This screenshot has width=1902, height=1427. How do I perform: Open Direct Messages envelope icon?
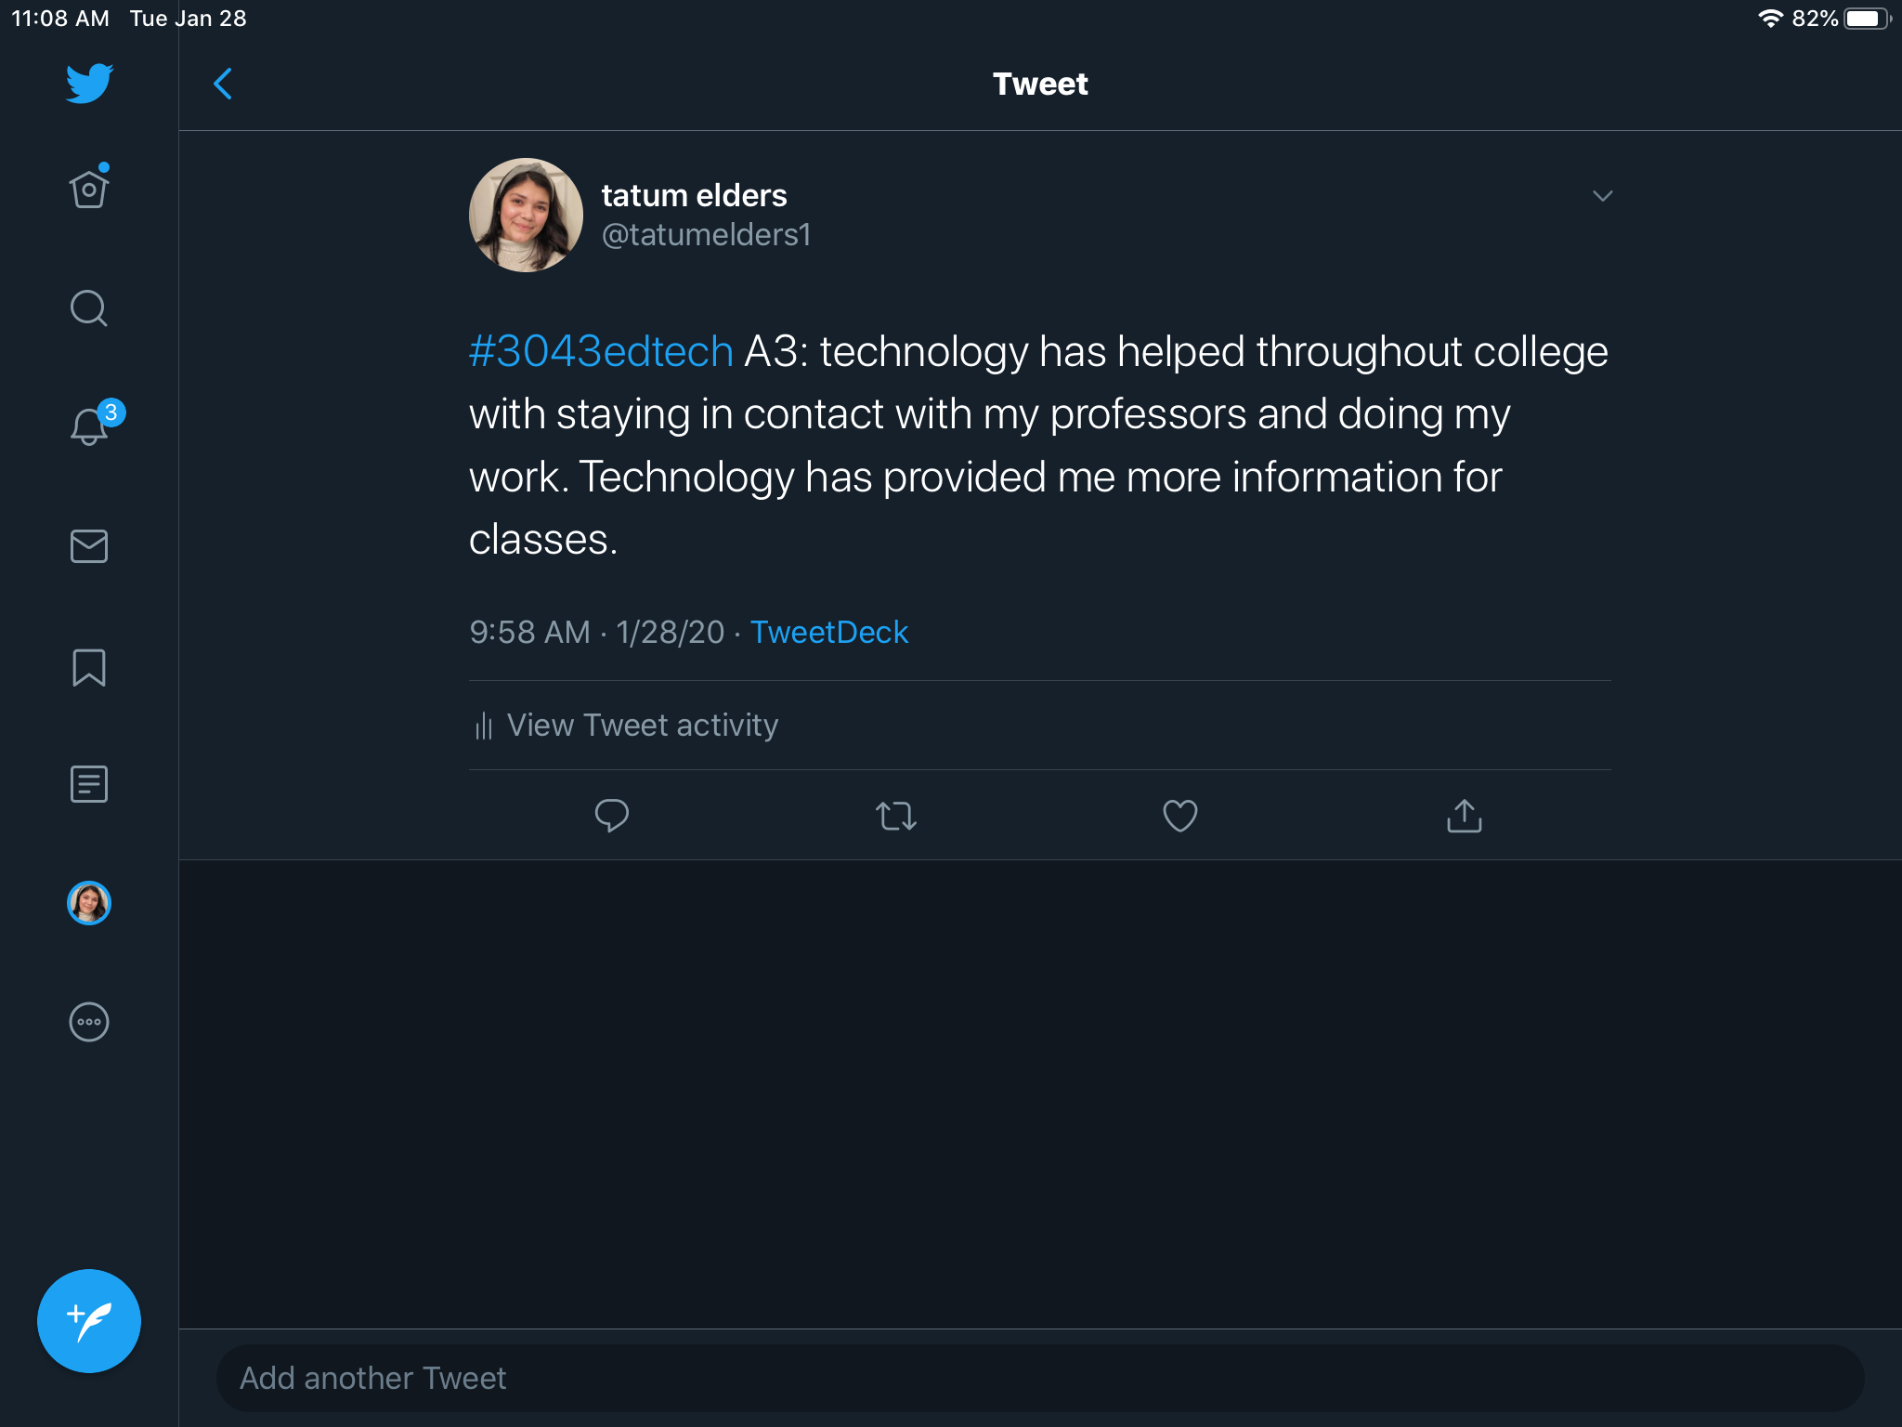89,546
